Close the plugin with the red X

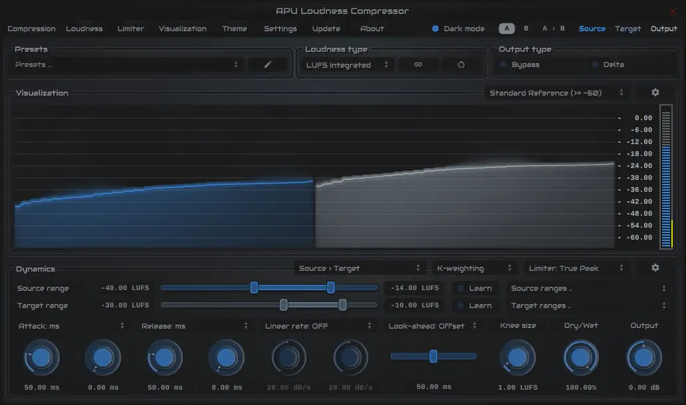point(673,11)
